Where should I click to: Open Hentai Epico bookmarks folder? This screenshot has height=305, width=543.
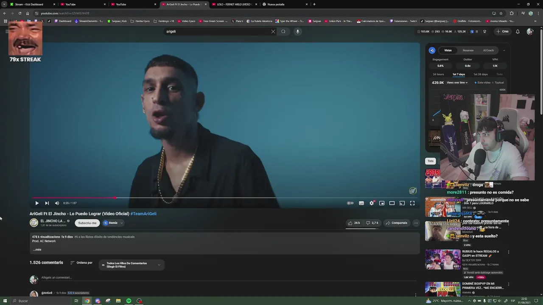pyautogui.click(x=140, y=21)
